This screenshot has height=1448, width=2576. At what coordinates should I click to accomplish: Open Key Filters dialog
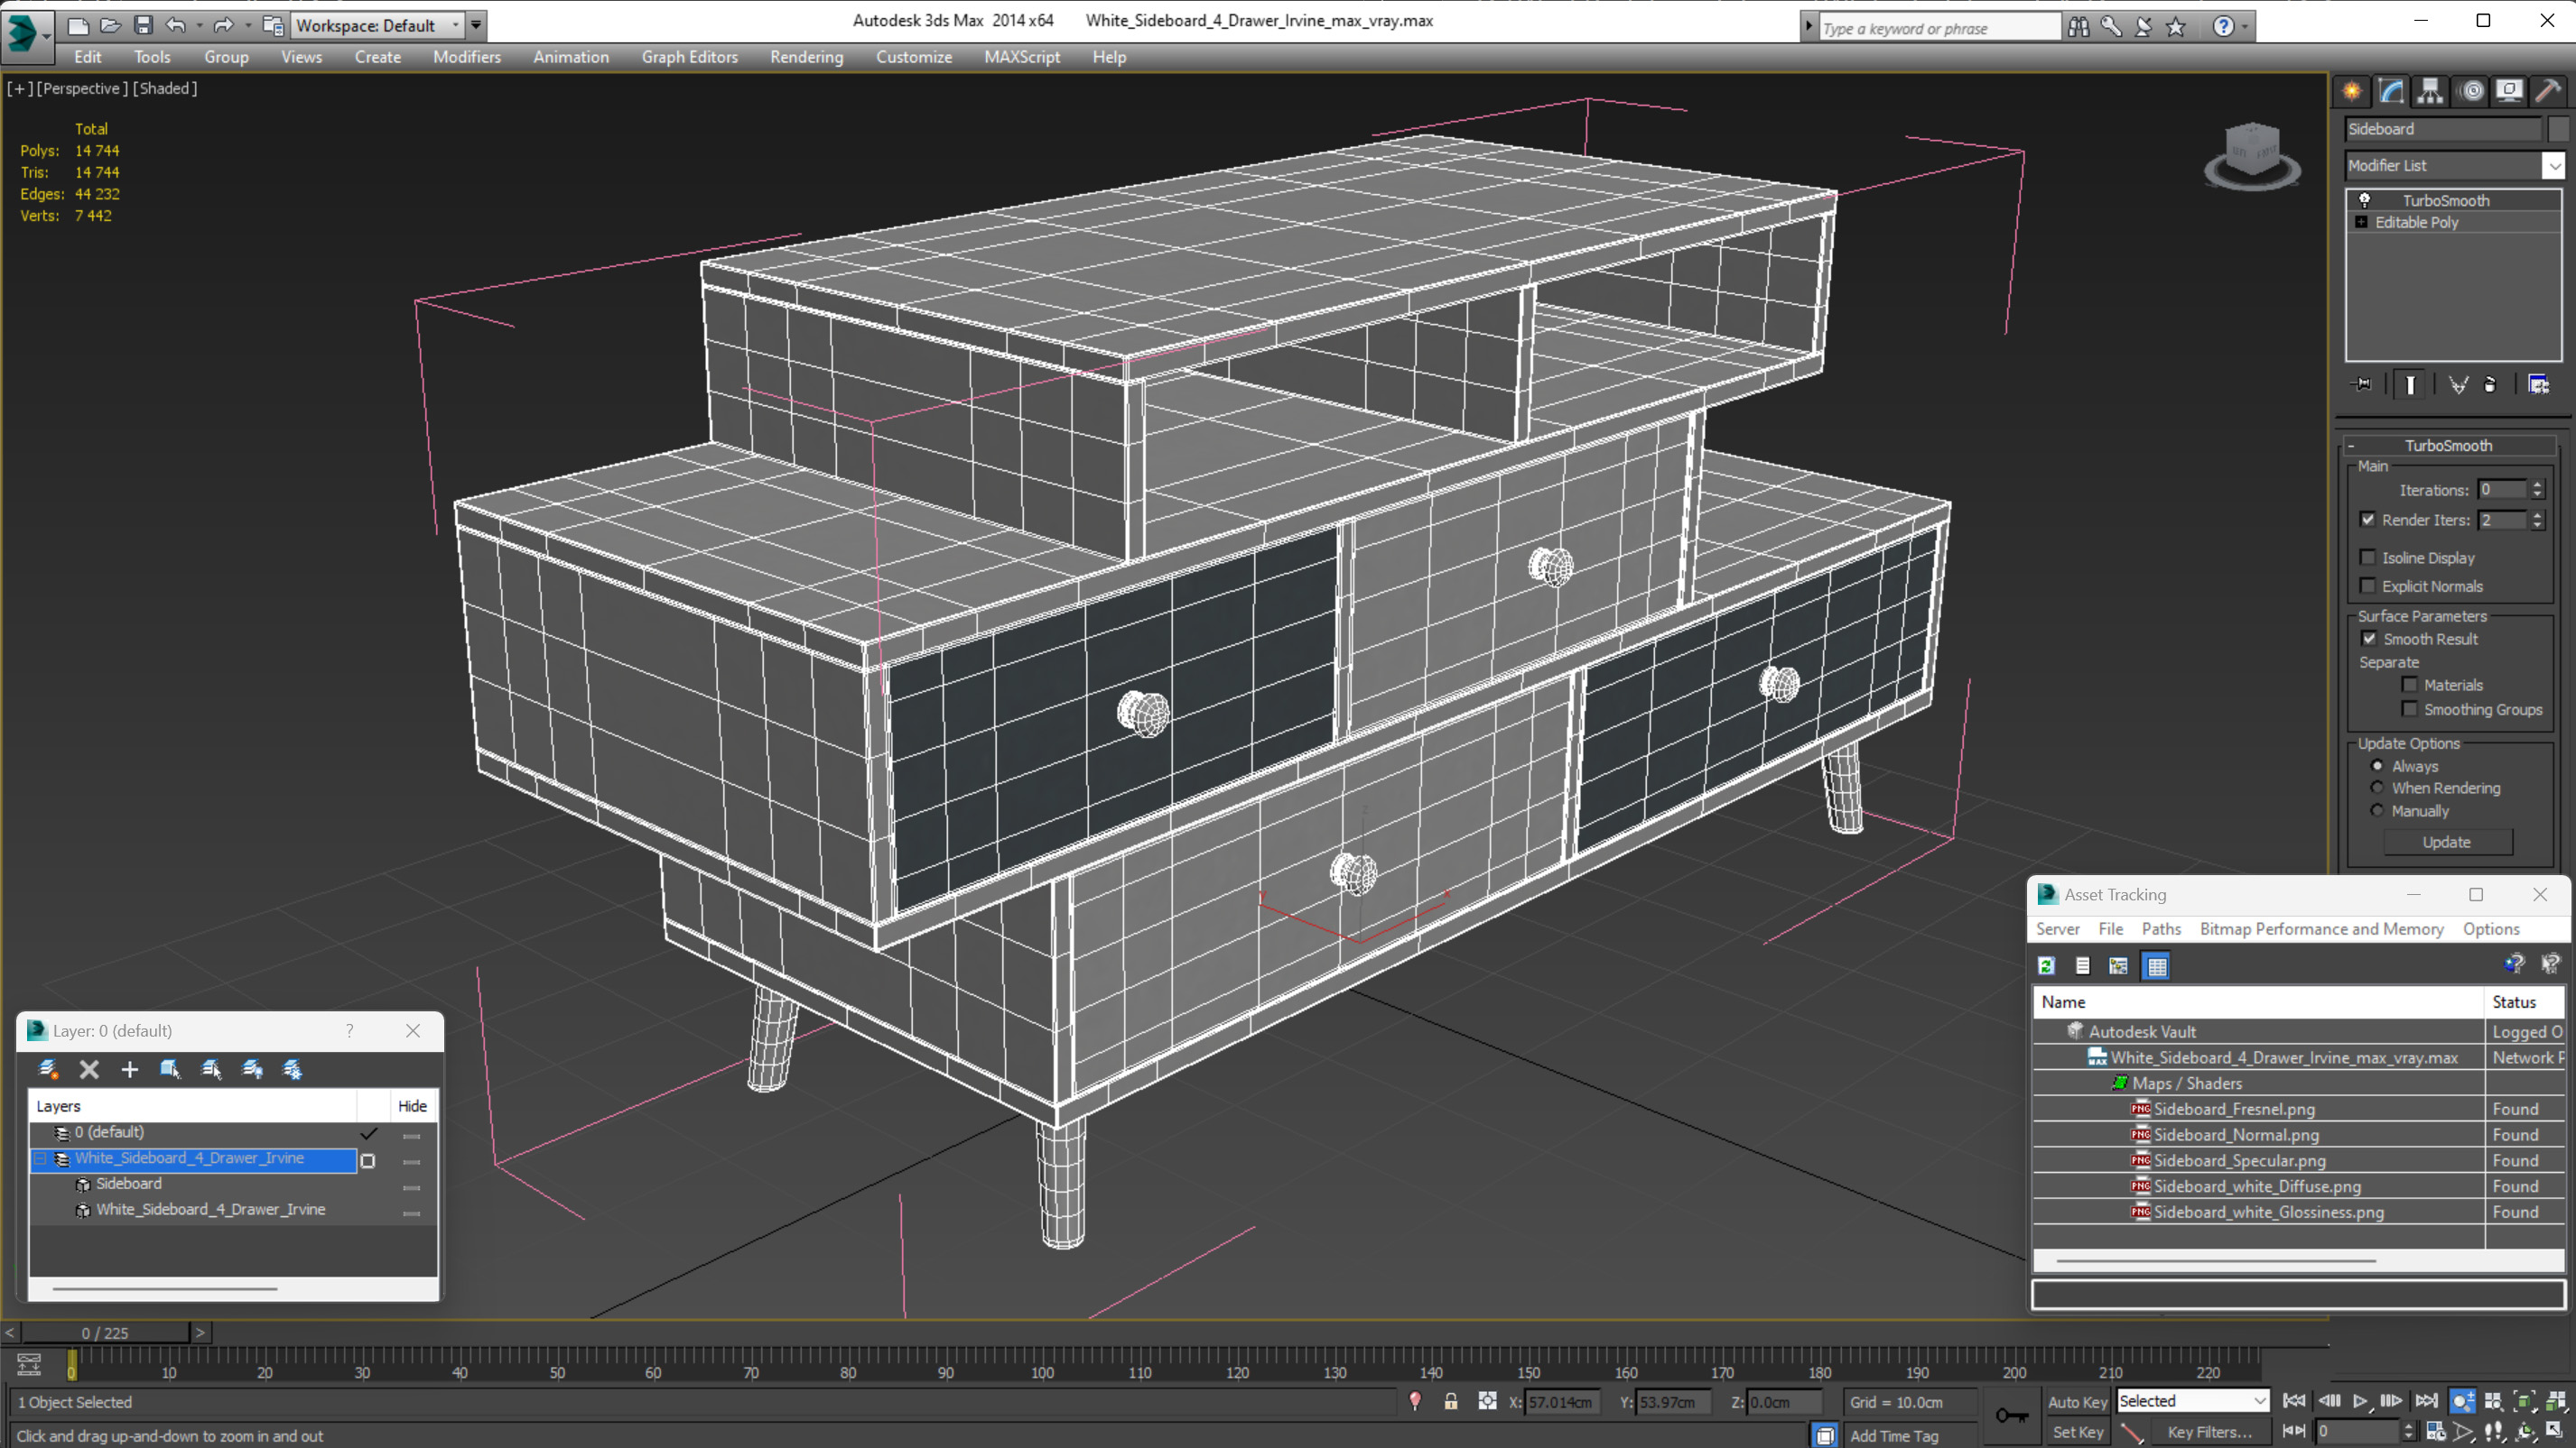[2209, 1432]
